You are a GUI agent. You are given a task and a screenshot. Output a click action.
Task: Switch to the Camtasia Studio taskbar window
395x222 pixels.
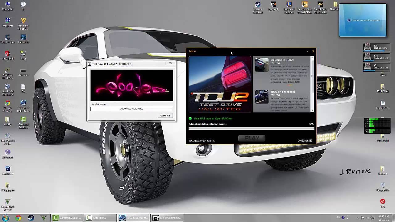(x=67, y=218)
